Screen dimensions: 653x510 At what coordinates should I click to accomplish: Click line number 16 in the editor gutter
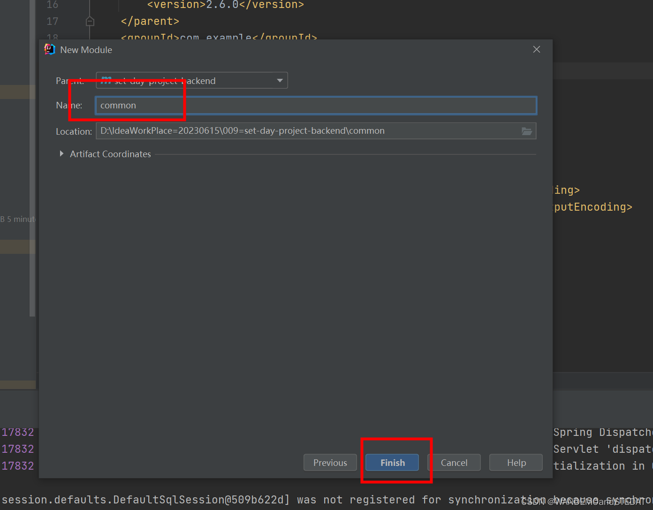coord(52,5)
